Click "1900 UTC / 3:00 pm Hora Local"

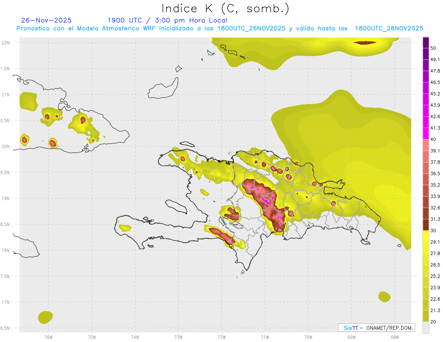coord(167,20)
